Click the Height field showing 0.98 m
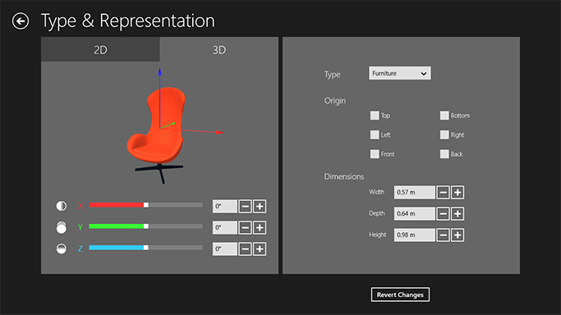The width and height of the screenshot is (561, 315). pos(415,235)
